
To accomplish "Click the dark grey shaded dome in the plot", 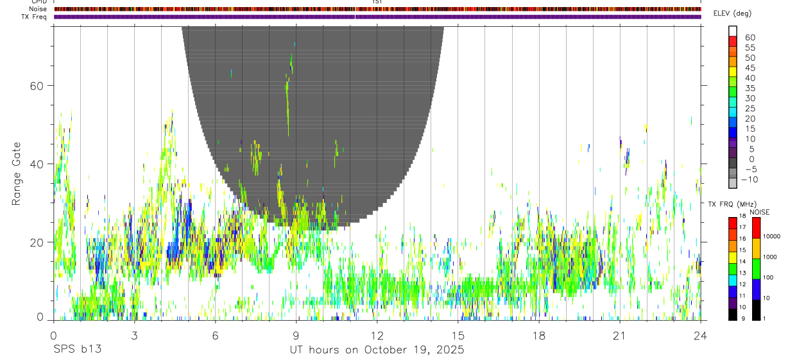I will [x=313, y=128].
